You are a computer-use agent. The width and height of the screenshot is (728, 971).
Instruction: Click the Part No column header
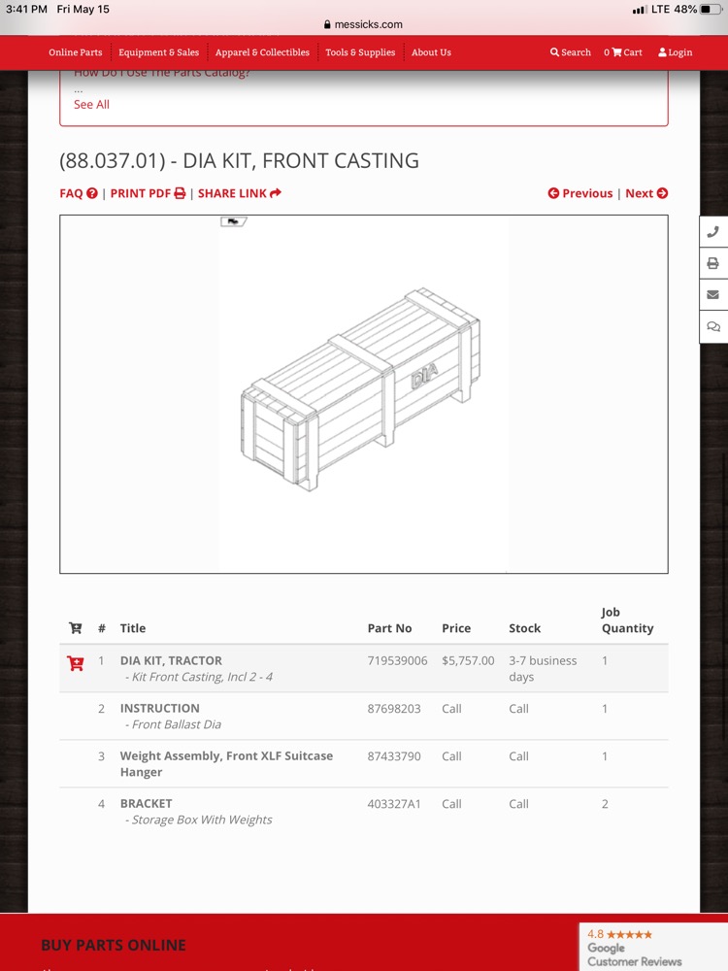tap(389, 628)
